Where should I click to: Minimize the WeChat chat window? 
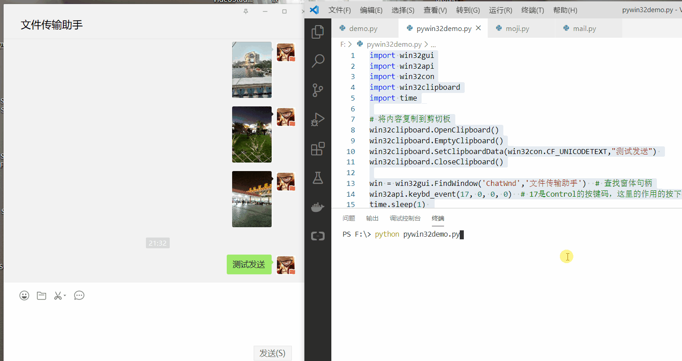pos(265,11)
